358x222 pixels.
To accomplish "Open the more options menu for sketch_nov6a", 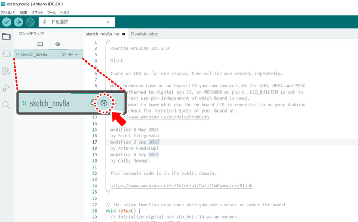I will pos(76,54).
